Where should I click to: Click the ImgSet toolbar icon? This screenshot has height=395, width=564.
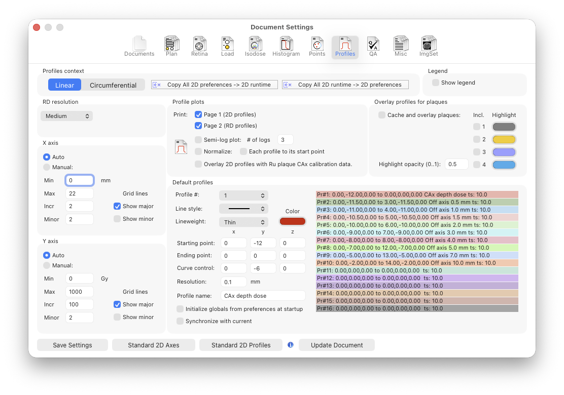click(x=429, y=47)
